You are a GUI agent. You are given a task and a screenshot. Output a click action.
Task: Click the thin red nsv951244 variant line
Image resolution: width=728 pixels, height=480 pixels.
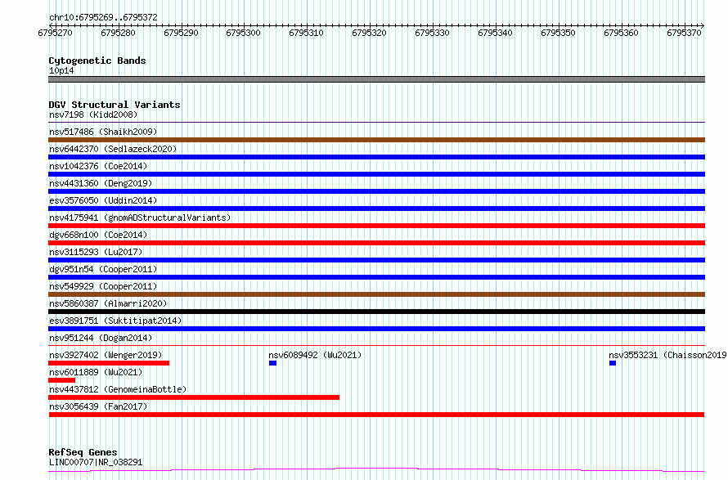(x=376, y=345)
